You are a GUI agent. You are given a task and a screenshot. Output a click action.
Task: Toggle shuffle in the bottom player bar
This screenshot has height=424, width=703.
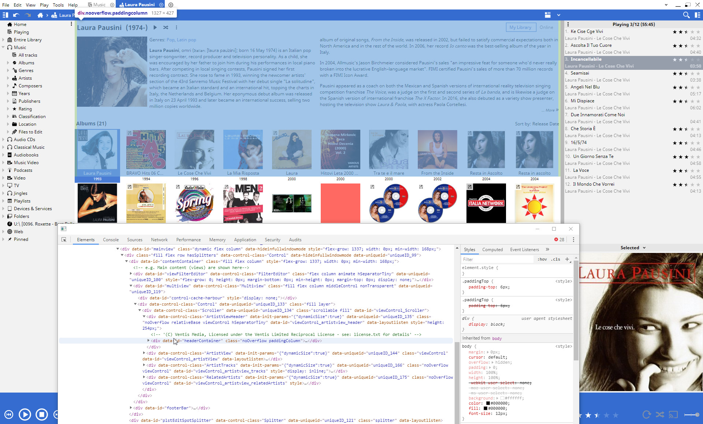point(660,414)
